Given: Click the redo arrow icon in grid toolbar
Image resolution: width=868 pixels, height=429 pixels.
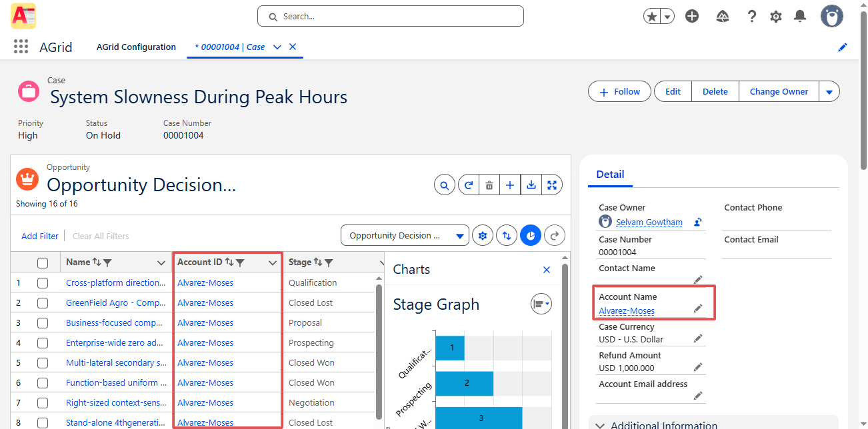Looking at the screenshot, I should (x=555, y=236).
